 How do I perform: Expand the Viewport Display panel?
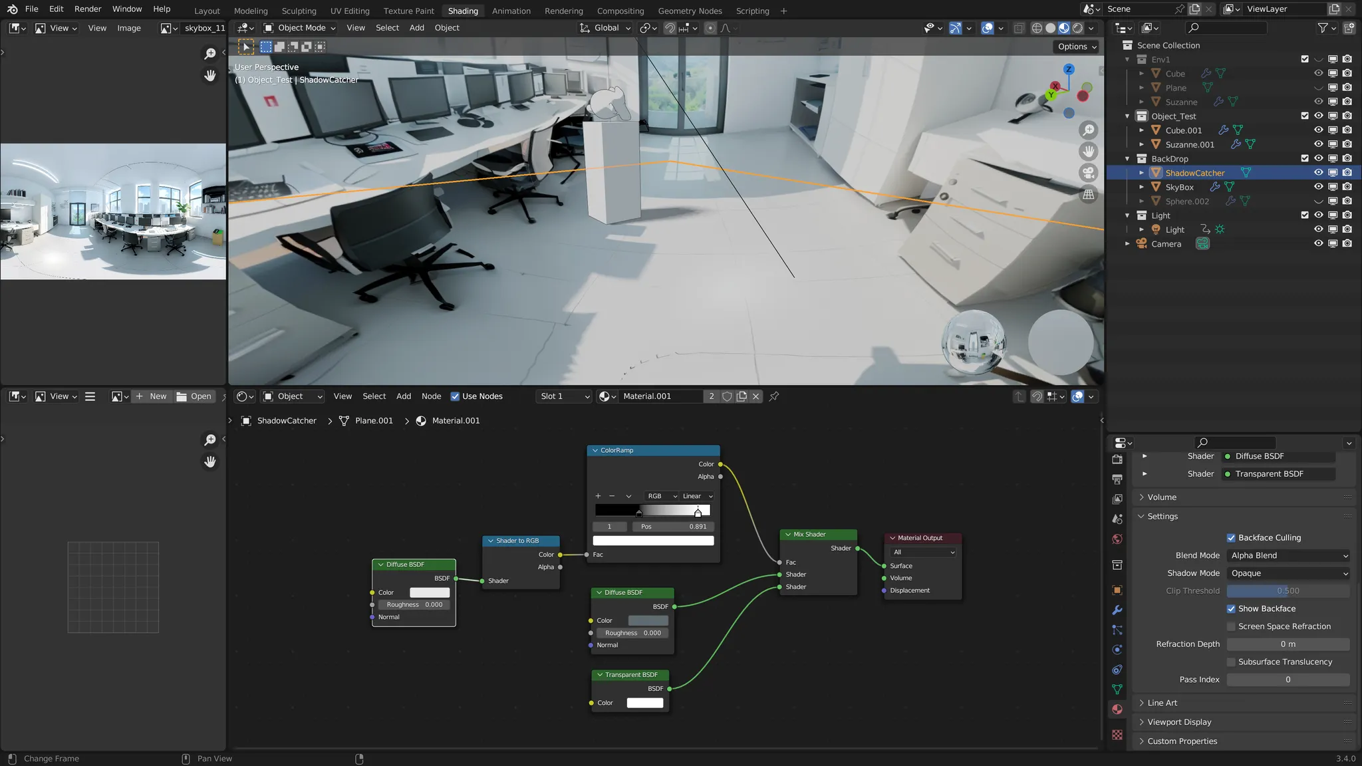point(1179,722)
